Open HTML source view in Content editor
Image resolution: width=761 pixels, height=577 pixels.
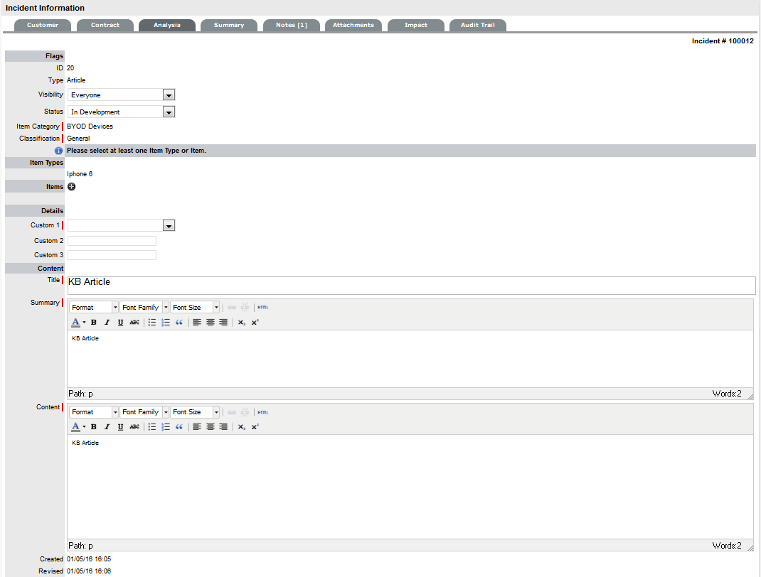coord(262,412)
